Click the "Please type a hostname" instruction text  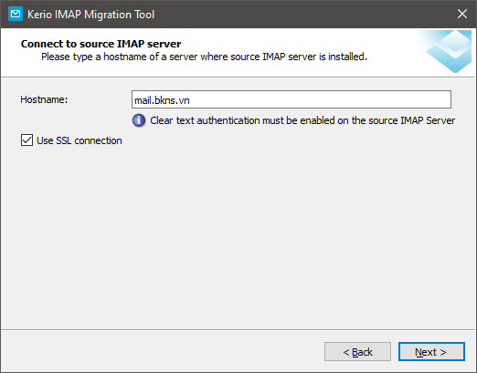204,57
